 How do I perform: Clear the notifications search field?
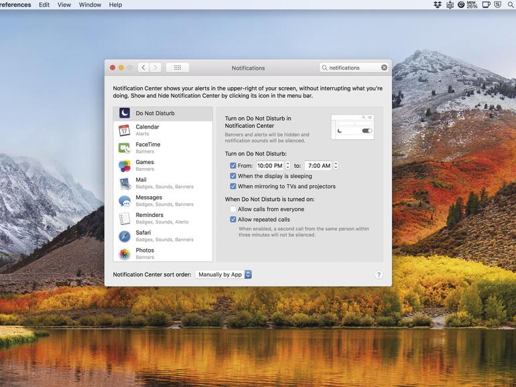[x=384, y=68]
